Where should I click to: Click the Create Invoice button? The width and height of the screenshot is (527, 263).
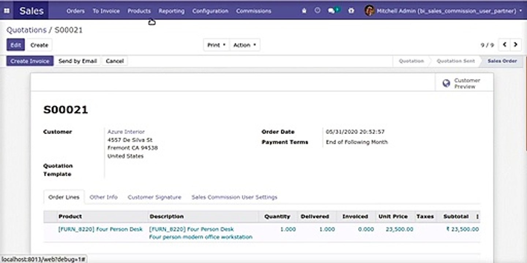pos(30,61)
